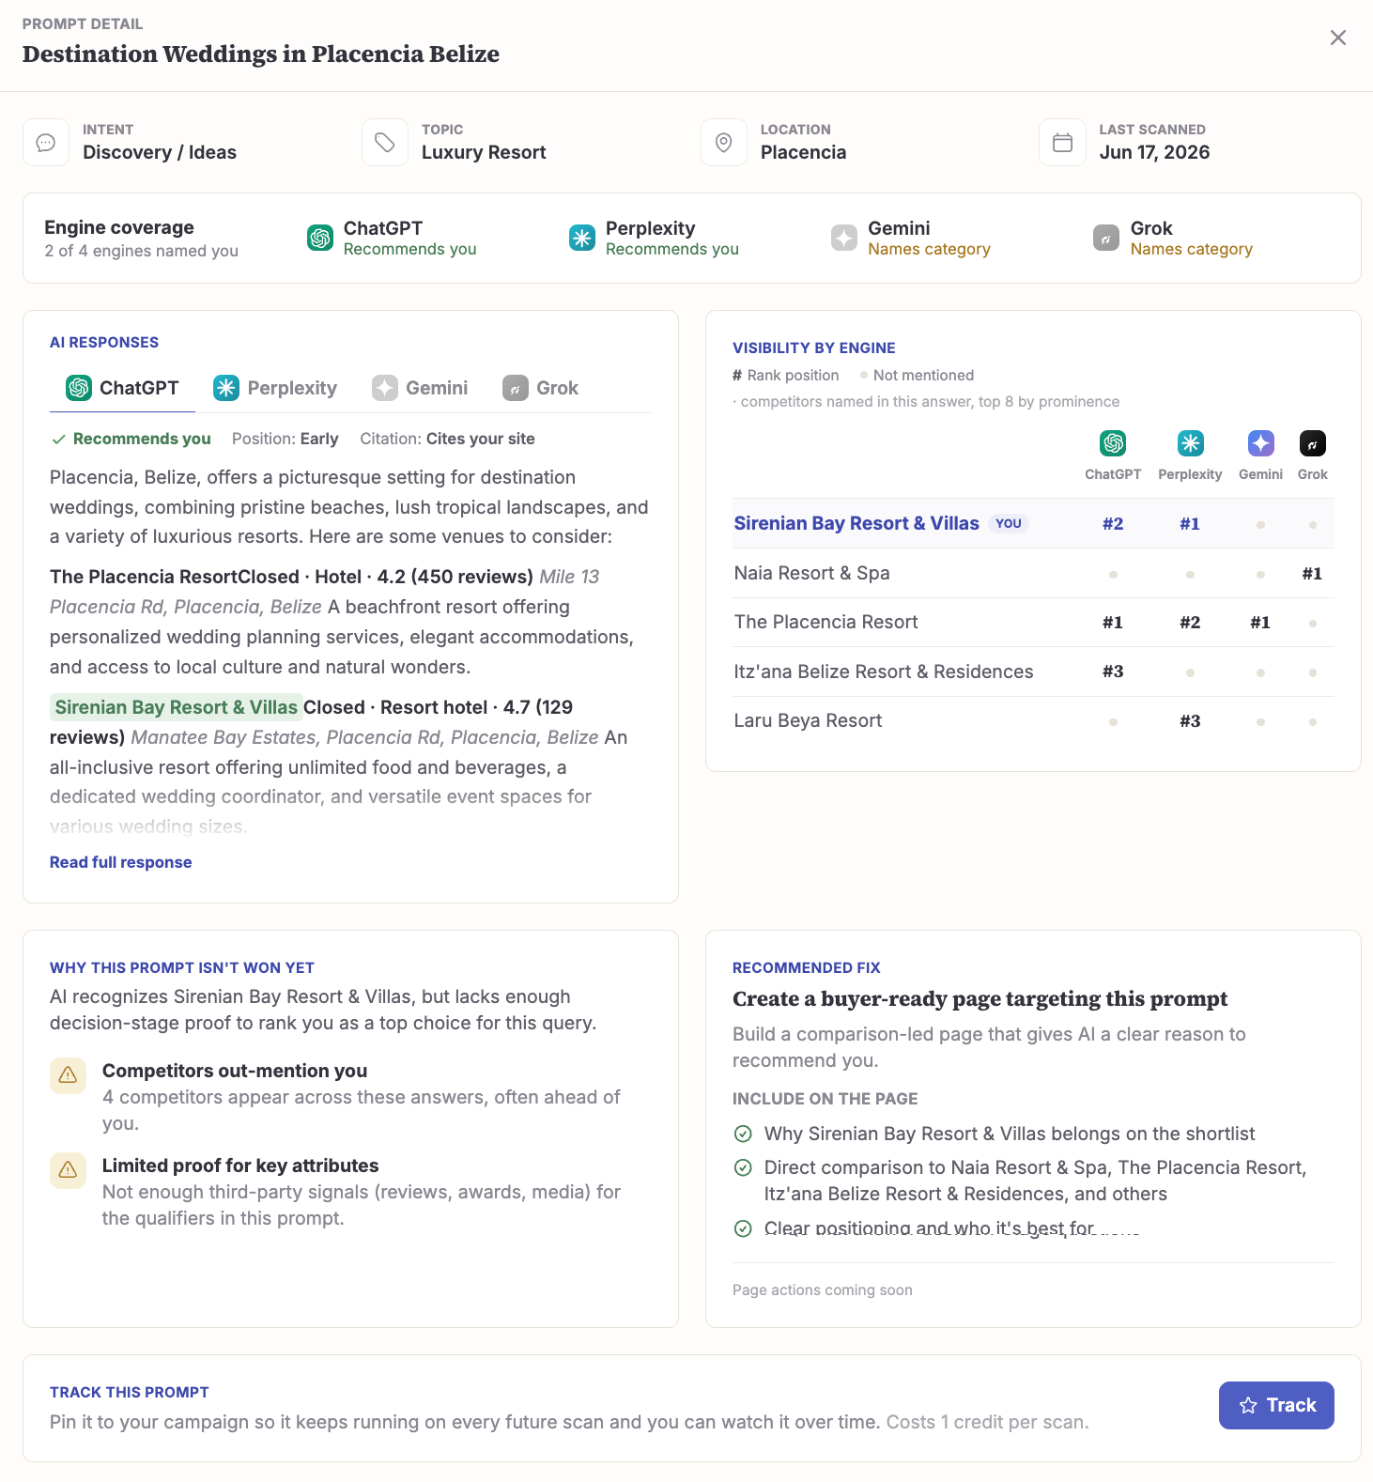Select Sirenian Bay Resort & Villas table row name
Viewport: 1373px width, 1482px height.
pyautogui.click(x=856, y=523)
